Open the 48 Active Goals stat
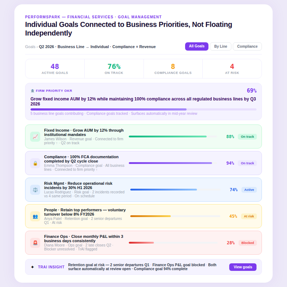Image resolution: width=287 pixels, height=287 pixels. 55,69
